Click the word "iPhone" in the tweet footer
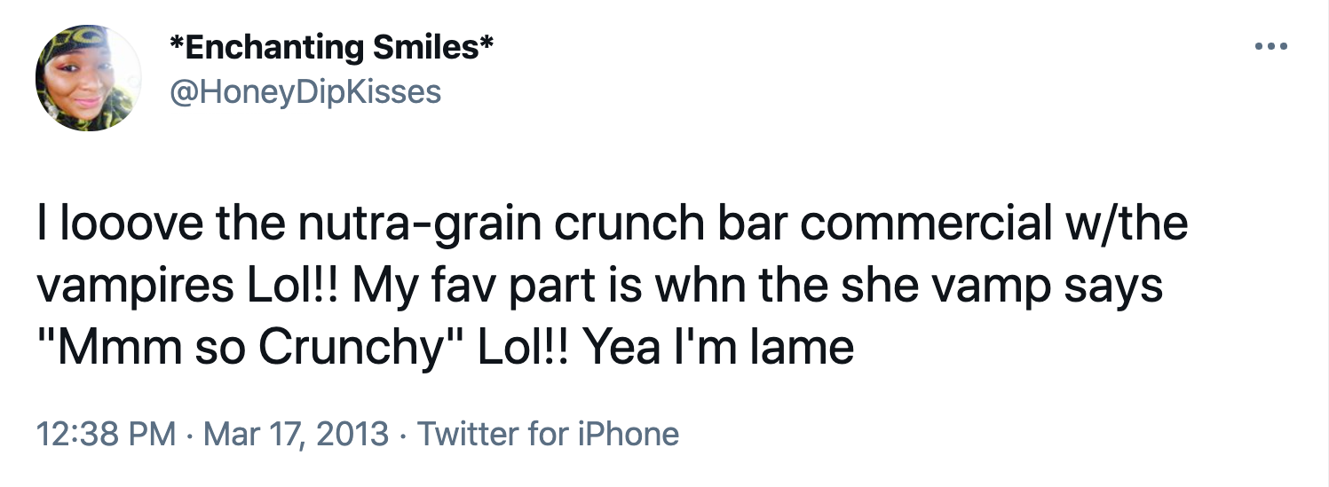1329x487 pixels. [629, 434]
